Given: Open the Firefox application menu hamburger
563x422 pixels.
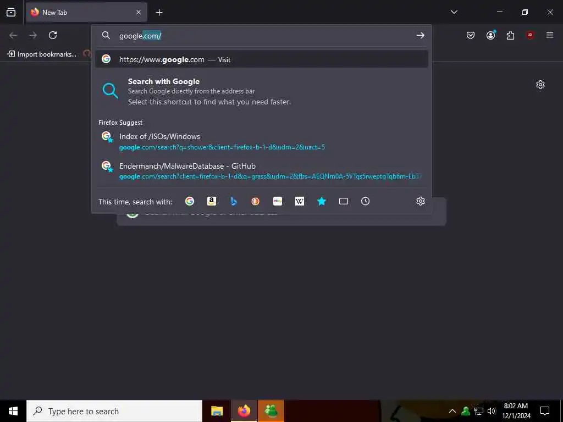Looking at the screenshot, I should pyautogui.click(x=550, y=35).
